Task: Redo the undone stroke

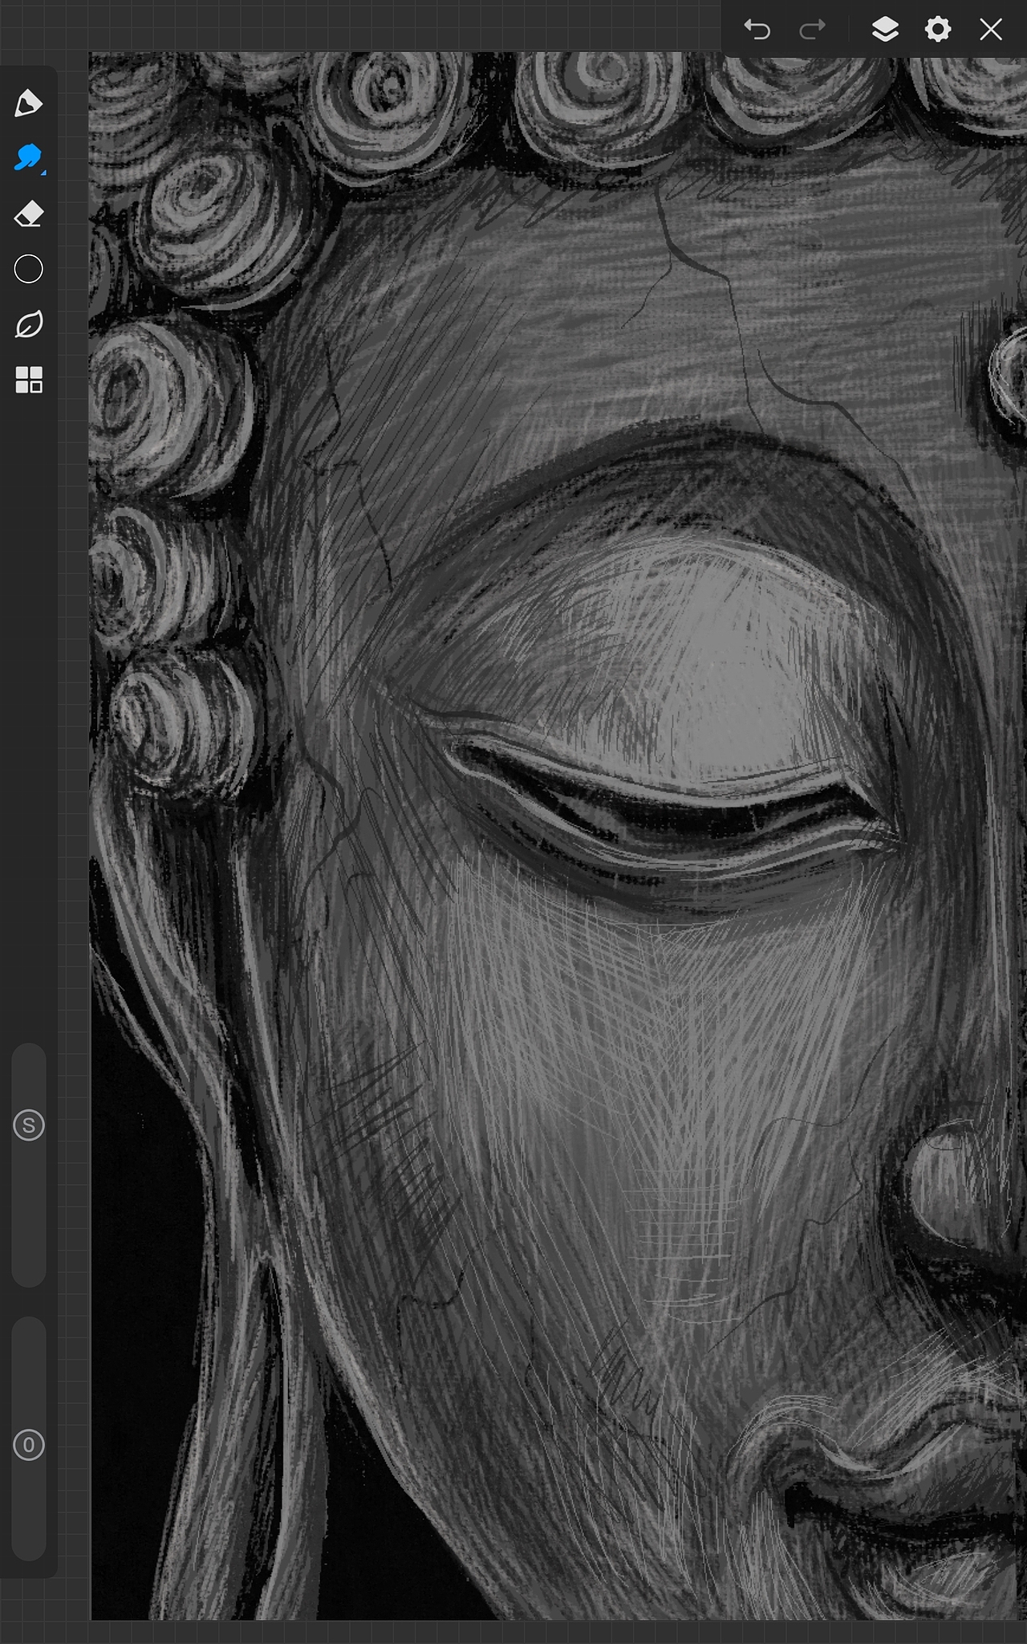Action: coord(812,30)
